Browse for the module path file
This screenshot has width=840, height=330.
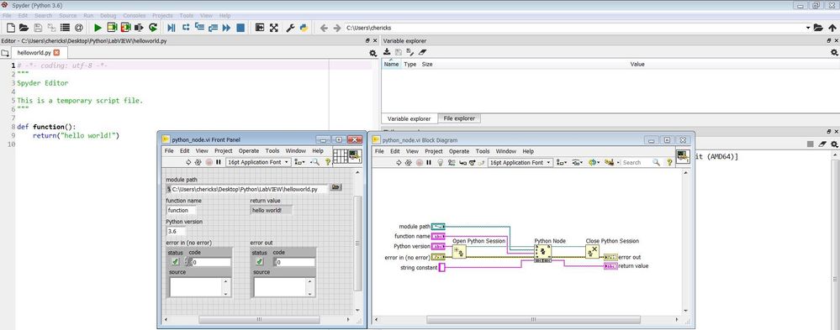(x=335, y=187)
